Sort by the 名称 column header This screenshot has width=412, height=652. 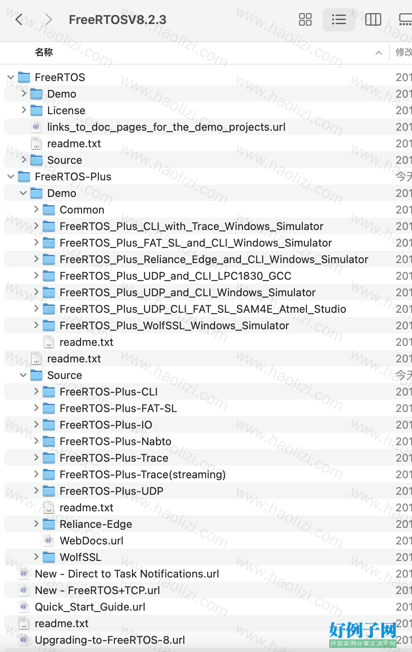click(44, 52)
